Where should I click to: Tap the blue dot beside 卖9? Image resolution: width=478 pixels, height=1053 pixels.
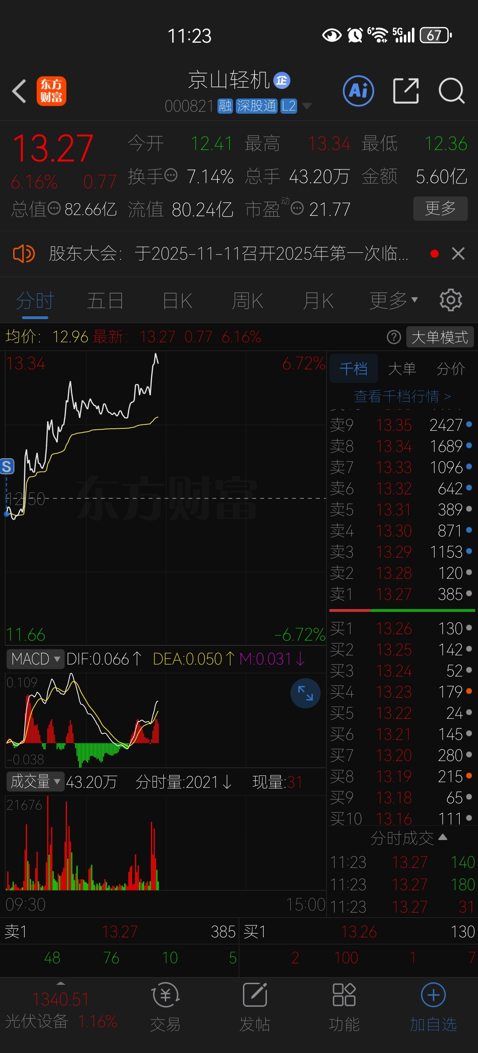point(469,424)
